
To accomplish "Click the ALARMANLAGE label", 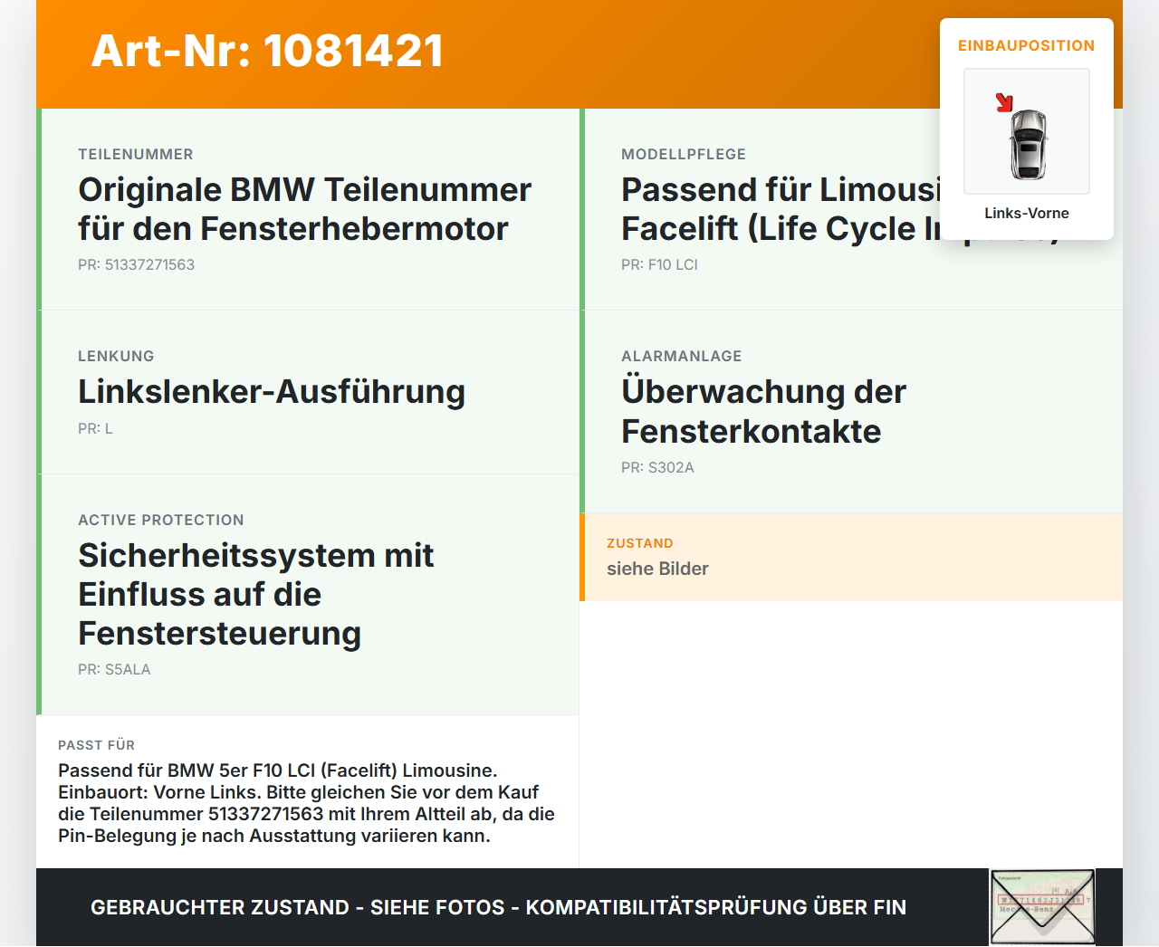I will 682,356.
